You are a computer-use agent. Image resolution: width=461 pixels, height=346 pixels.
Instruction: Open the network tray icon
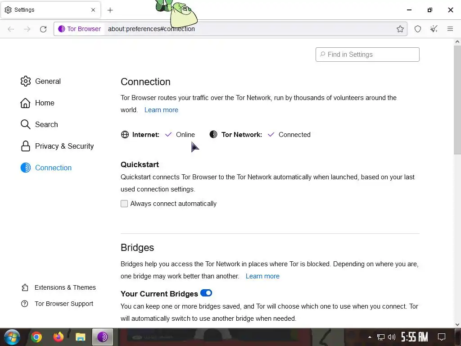[381, 337]
